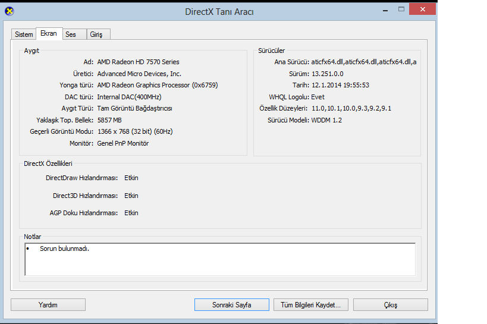Click the DirectDraw Hızlandırması 'Etkin' value
487x324 pixels.
pyautogui.click(x=131, y=178)
